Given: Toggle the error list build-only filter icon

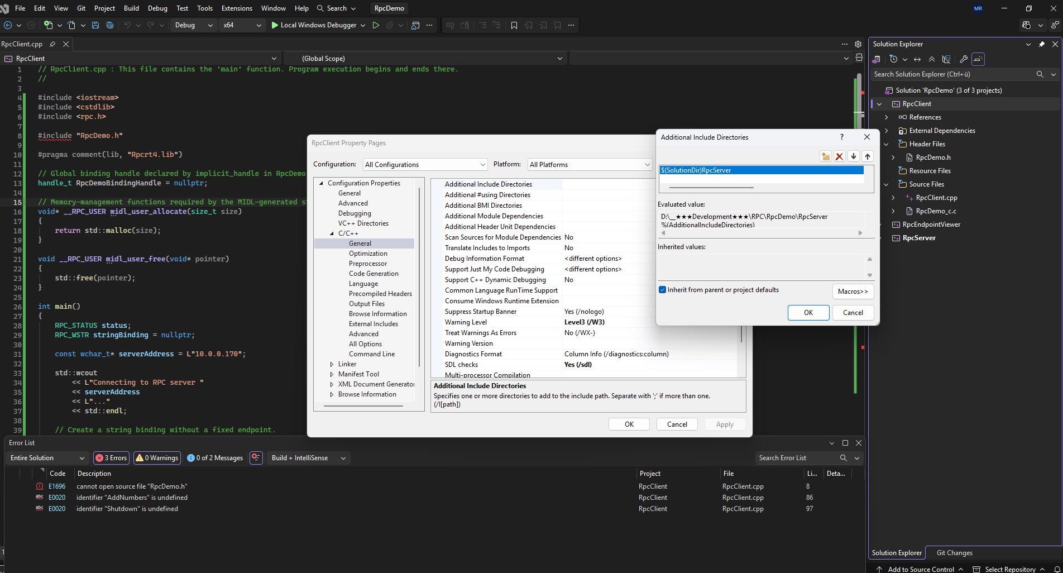Looking at the screenshot, I should (x=256, y=458).
